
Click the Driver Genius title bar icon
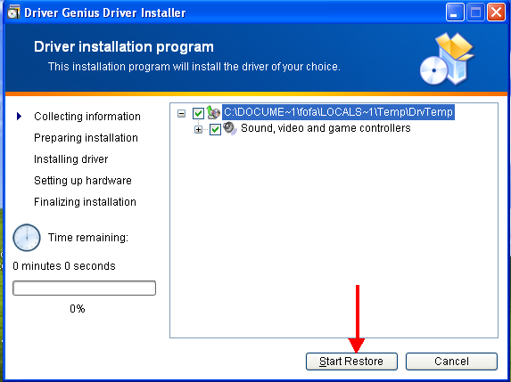pyautogui.click(x=13, y=12)
